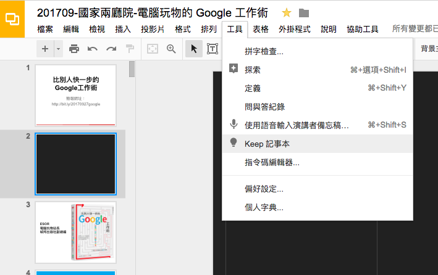Screen dimensions: 438x275
Task: Expand the new slide layout dropdown arrow
Action: [x=59, y=49]
